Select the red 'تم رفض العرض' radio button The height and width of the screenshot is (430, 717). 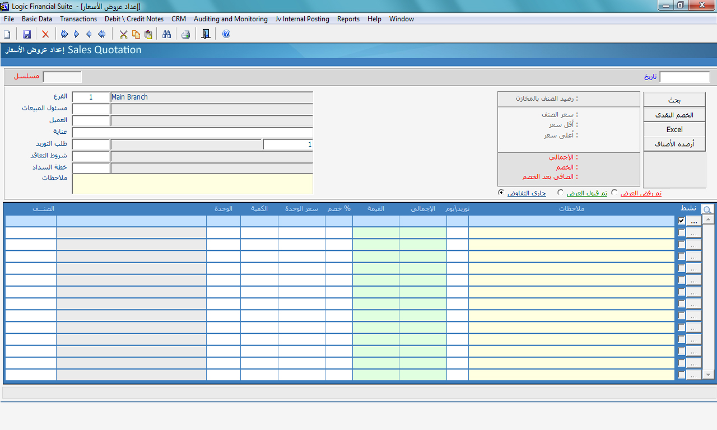614,193
